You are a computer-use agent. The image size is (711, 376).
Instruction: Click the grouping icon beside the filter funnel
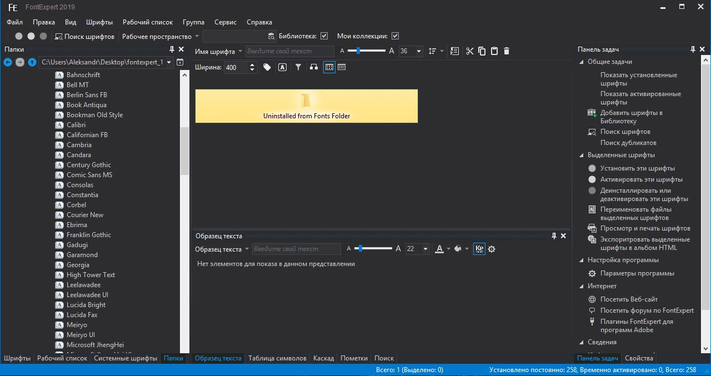(x=314, y=67)
